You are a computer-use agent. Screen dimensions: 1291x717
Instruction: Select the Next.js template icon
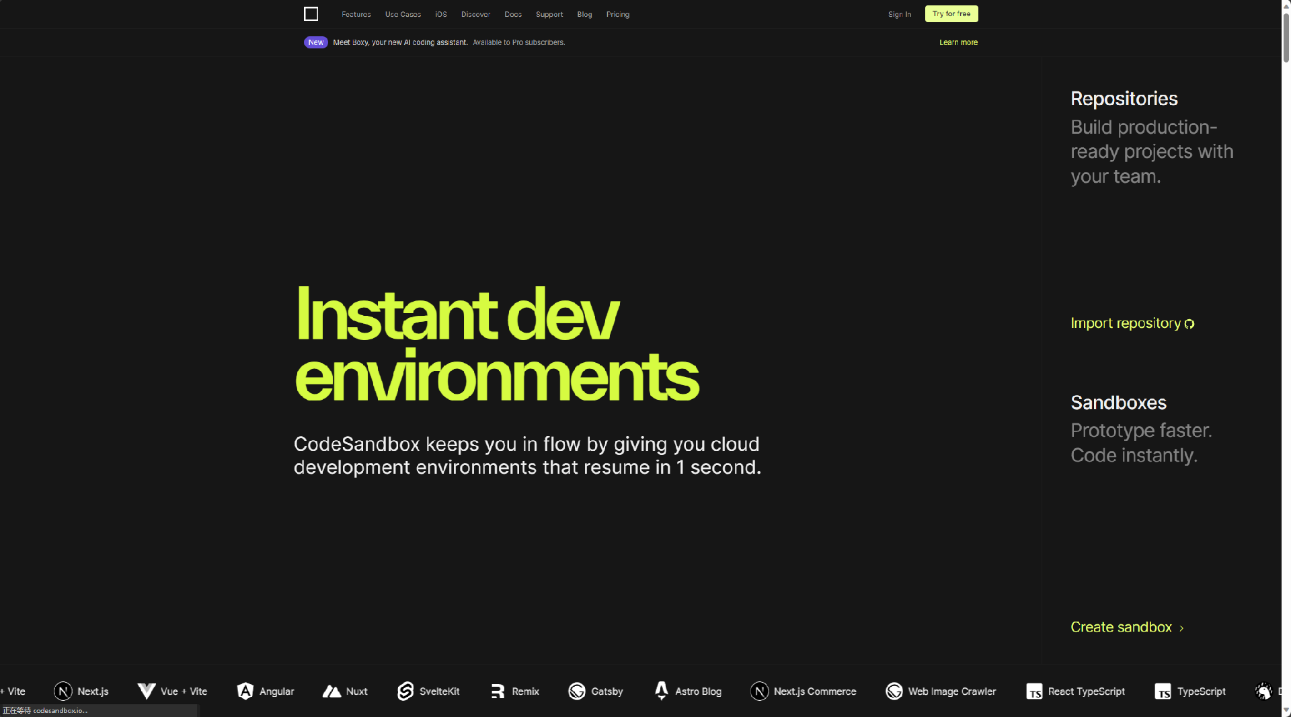click(x=63, y=691)
